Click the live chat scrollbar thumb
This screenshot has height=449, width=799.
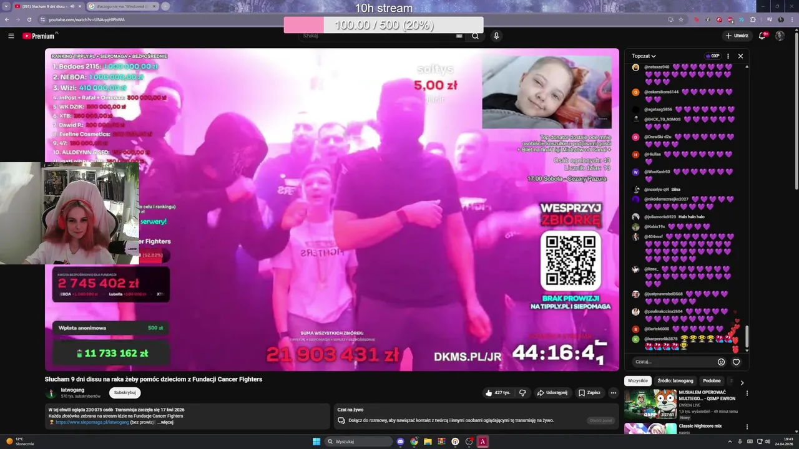click(747, 337)
